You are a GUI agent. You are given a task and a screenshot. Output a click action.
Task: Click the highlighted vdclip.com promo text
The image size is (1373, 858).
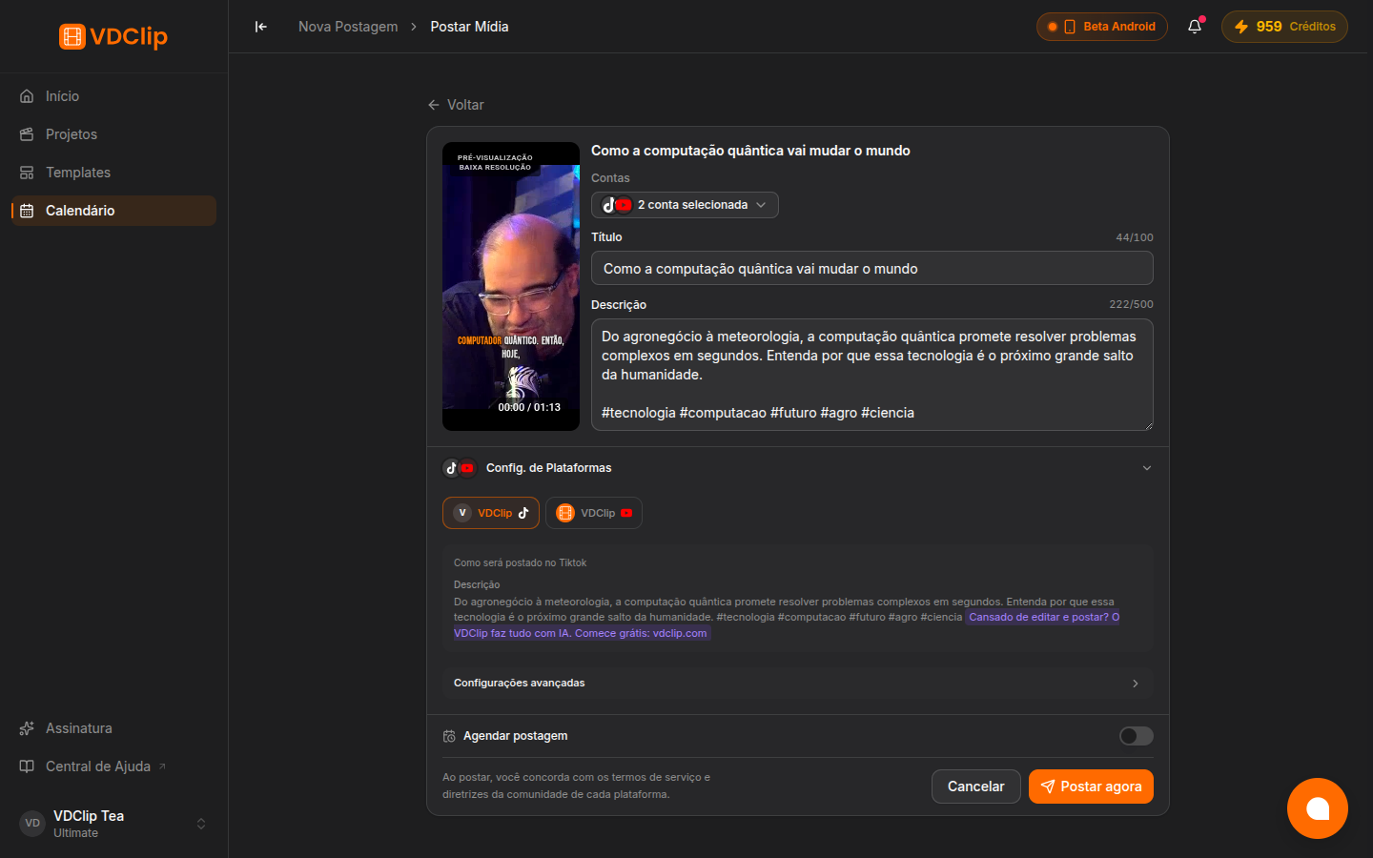[x=787, y=625]
